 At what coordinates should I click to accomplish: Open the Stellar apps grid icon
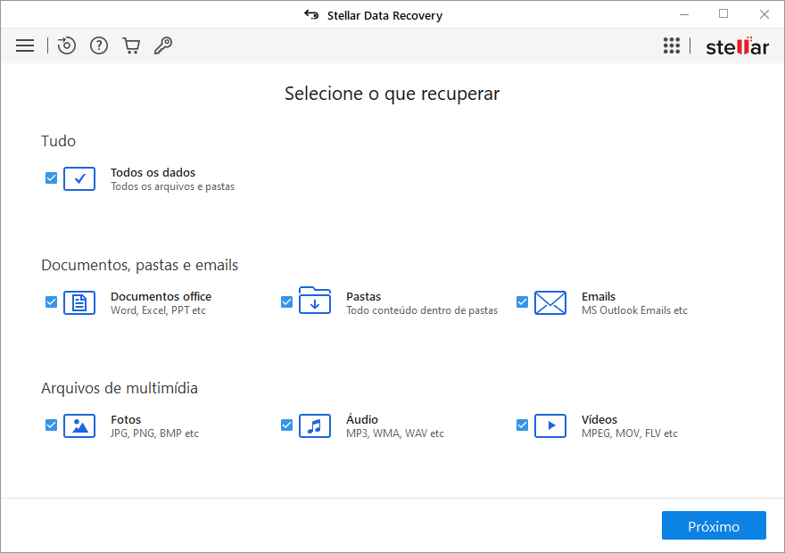672,45
